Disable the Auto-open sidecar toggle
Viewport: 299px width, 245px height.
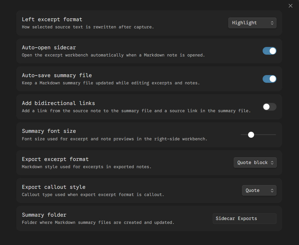pyautogui.click(x=270, y=51)
